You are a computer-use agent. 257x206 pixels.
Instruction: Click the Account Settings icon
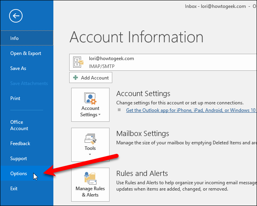91,98
